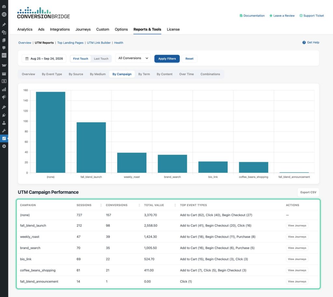The image size is (333, 297).
Task: Open the Comments speech bubble icon
Action: pyautogui.click(x=4, y=48)
